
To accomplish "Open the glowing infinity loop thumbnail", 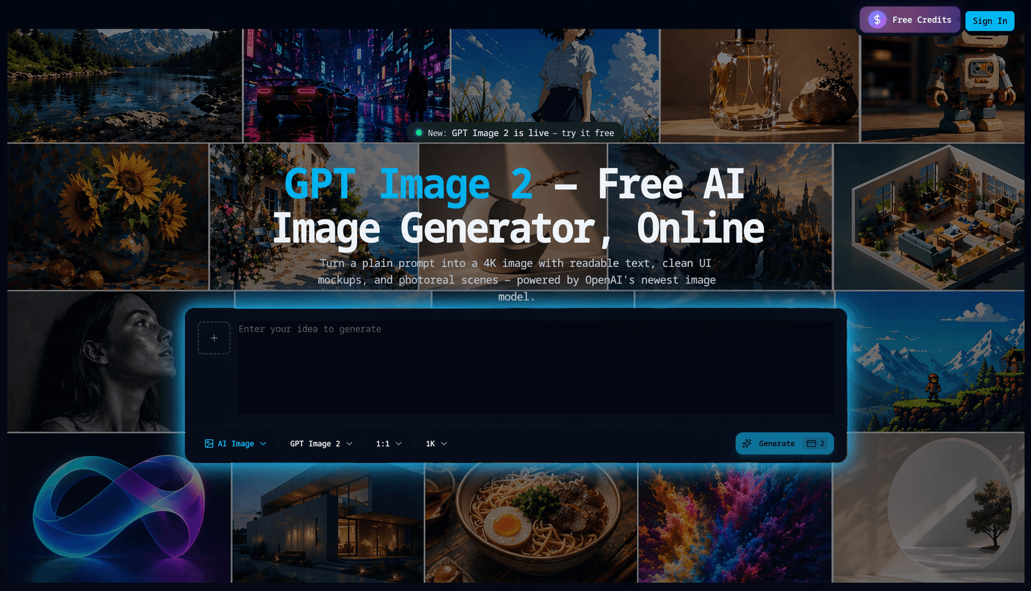I will click(119, 508).
